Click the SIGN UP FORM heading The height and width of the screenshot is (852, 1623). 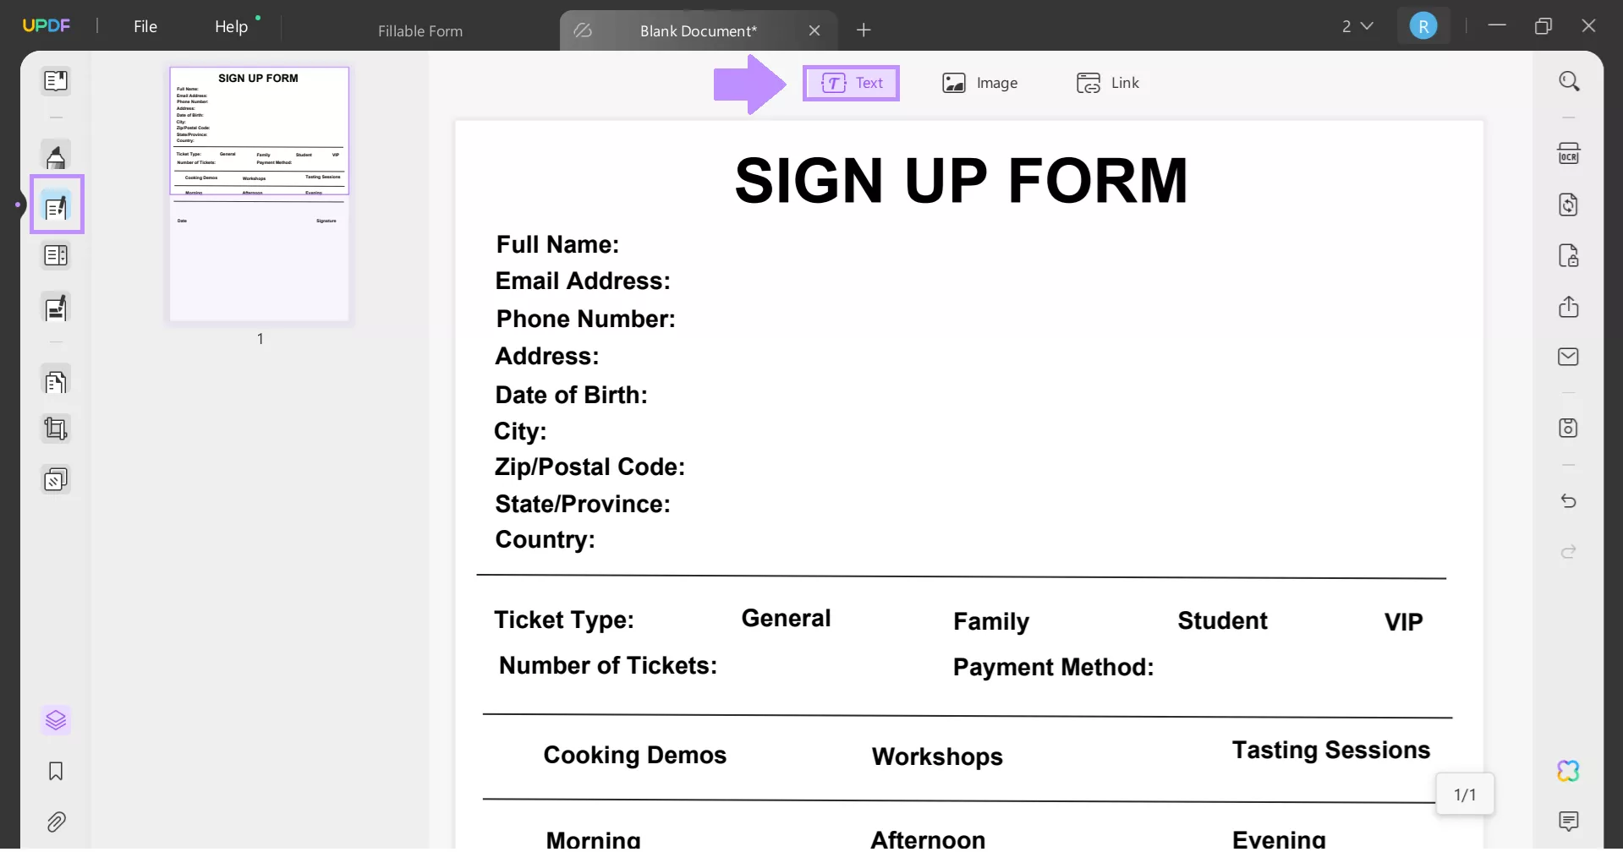pos(961,180)
